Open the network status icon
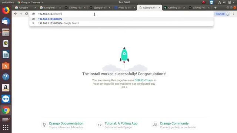The width and height of the screenshot is (237, 133). pos(220,2)
